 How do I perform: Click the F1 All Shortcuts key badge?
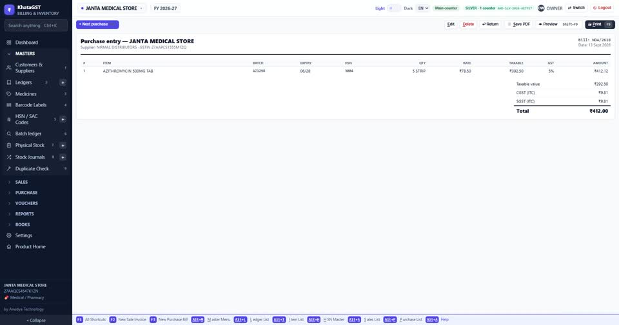coord(79,319)
